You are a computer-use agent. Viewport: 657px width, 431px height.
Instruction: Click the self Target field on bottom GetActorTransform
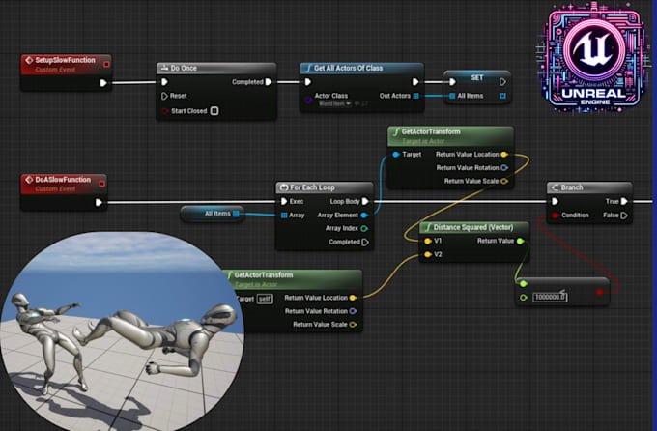pos(265,299)
